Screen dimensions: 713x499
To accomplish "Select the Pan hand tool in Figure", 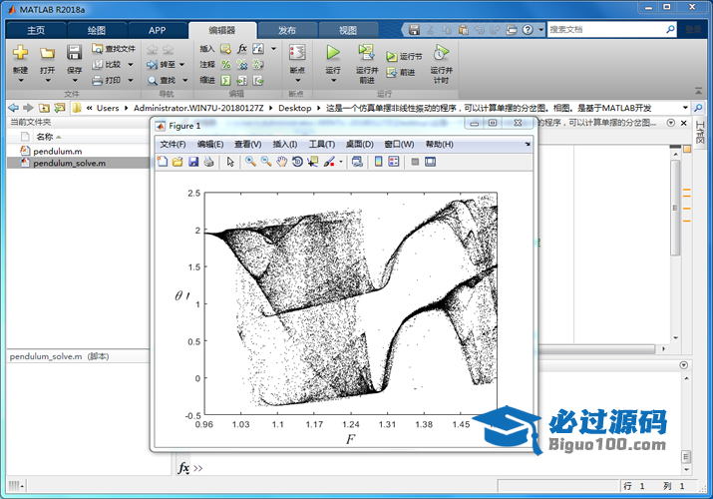I will [282, 162].
